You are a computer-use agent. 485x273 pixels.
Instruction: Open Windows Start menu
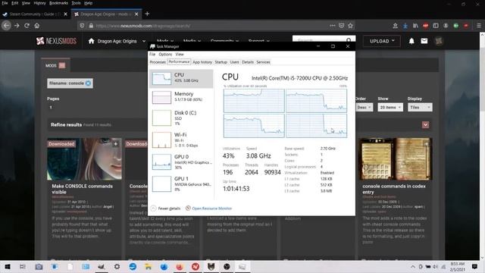(x=8, y=266)
